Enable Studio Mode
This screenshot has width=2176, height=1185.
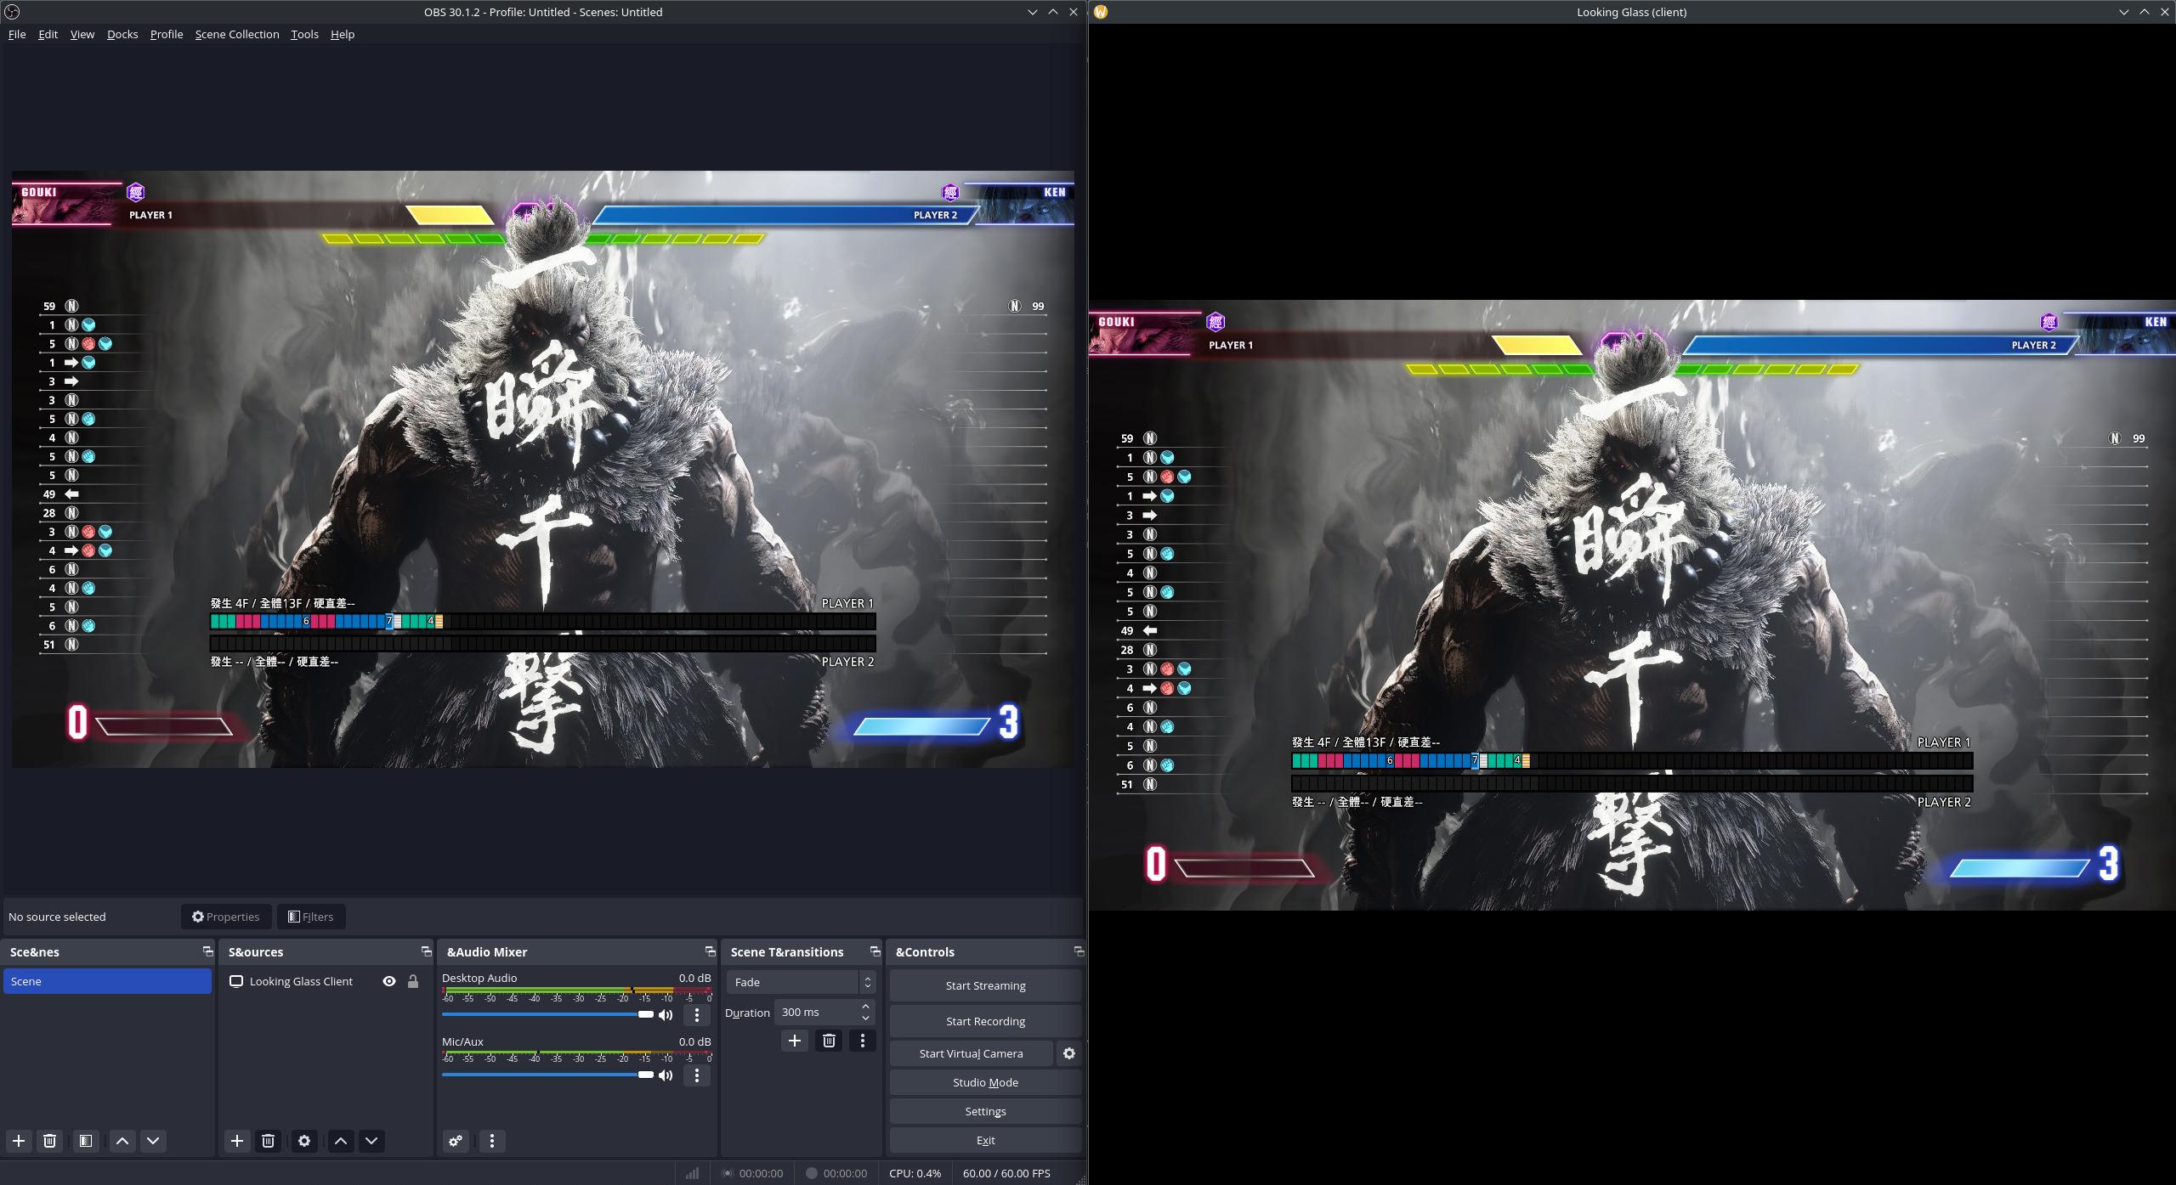pos(984,1082)
